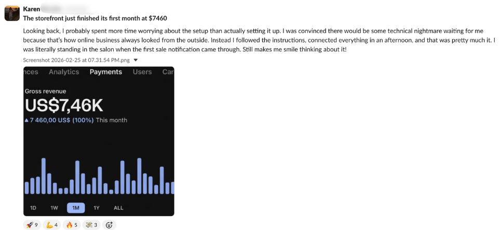The height and width of the screenshot is (230, 501).
Task: Open Karen's profile avatar
Action: [12, 13]
